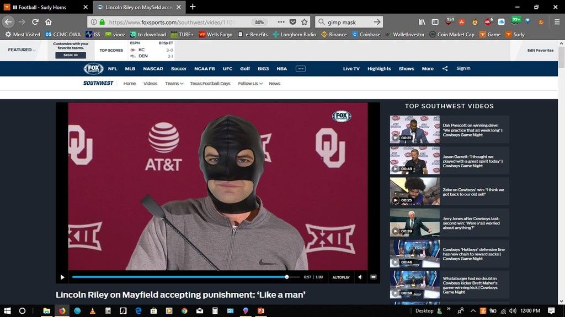This screenshot has width=565, height=317.
Task: Play the video with the play button
Action: 62,277
